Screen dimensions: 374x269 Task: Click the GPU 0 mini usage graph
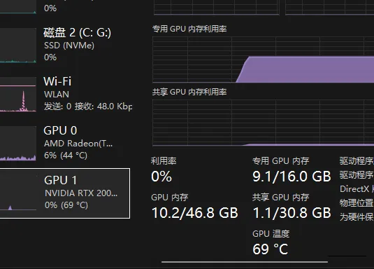(18, 144)
